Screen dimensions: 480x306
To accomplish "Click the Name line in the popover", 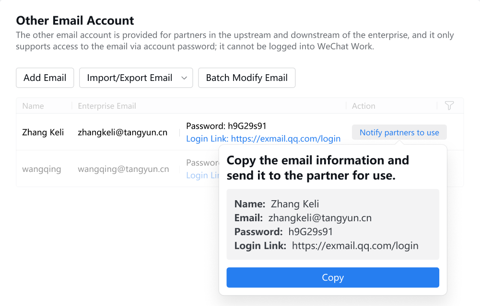I will tap(277, 204).
